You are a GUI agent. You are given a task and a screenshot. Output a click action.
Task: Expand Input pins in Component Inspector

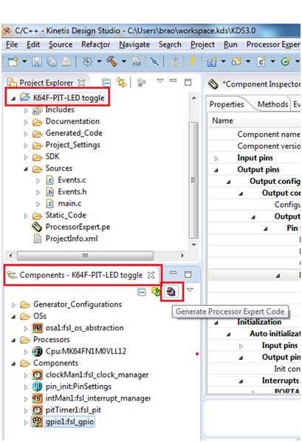tap(216, 158)
